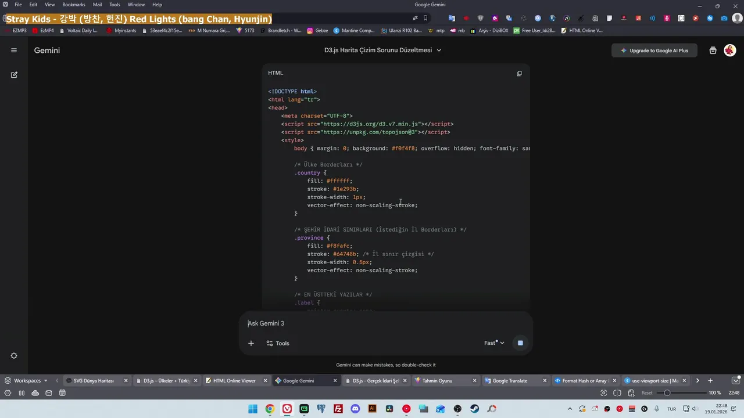The height and width of the screenshot is (418, 744).
Task: Open the calendar icon in status bar
Action: (62, 393)
